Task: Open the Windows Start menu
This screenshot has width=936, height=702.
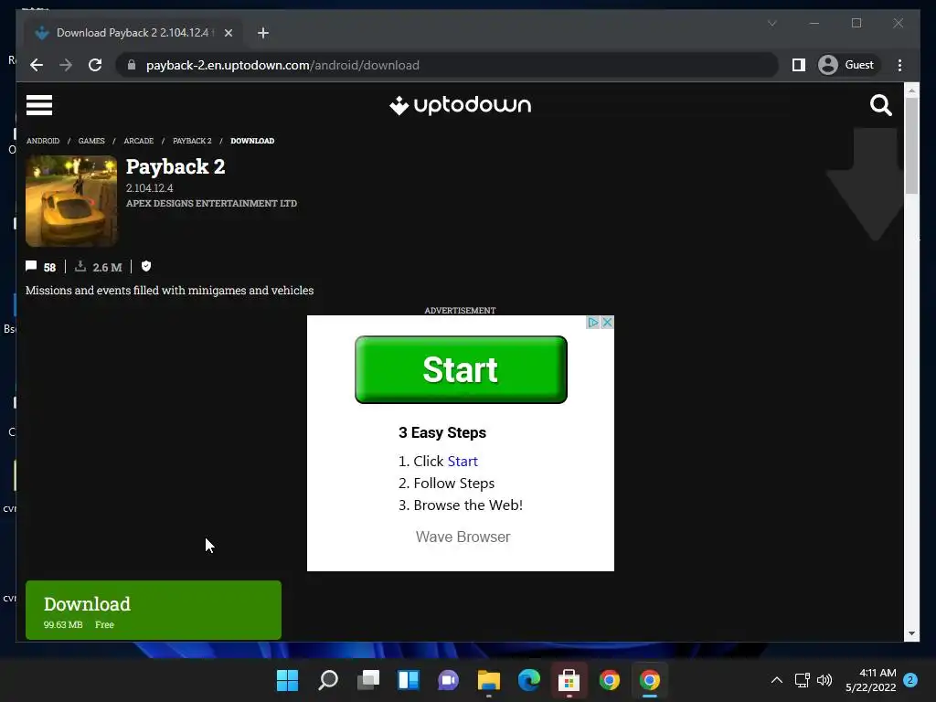Action: coord(288,680)
